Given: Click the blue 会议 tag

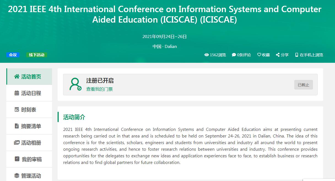Looking at the screenshot, I should coord(13,55).
